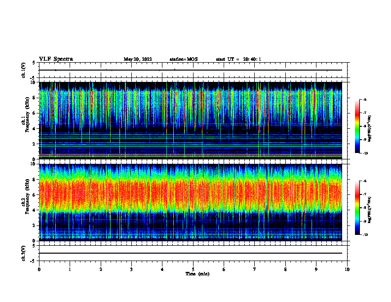Image resolution: width=391 pixels, height=302 pixels.
Task: Click time-axis tick label "5" below Time axis
Action: click(x=193, y=269)
